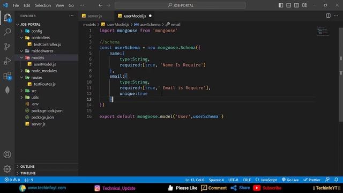The image size is (343, 193).
Task: Switch to the userModel.js tab
Action: click(135, 16)
